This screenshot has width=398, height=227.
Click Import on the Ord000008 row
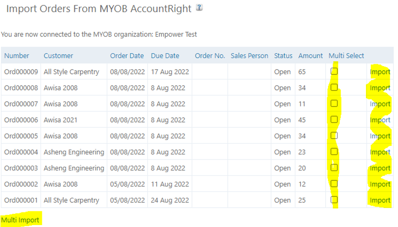pos(380,88)
